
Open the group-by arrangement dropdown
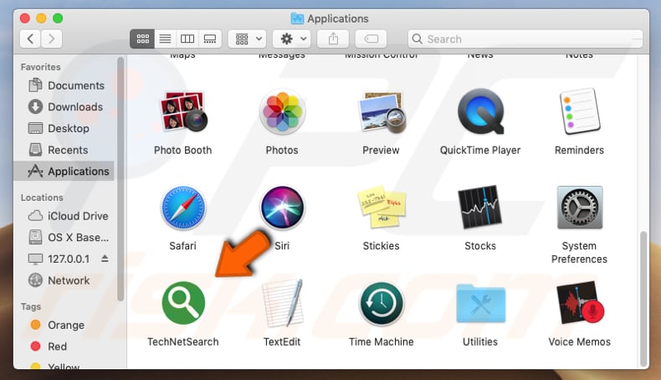click(248, 39)
